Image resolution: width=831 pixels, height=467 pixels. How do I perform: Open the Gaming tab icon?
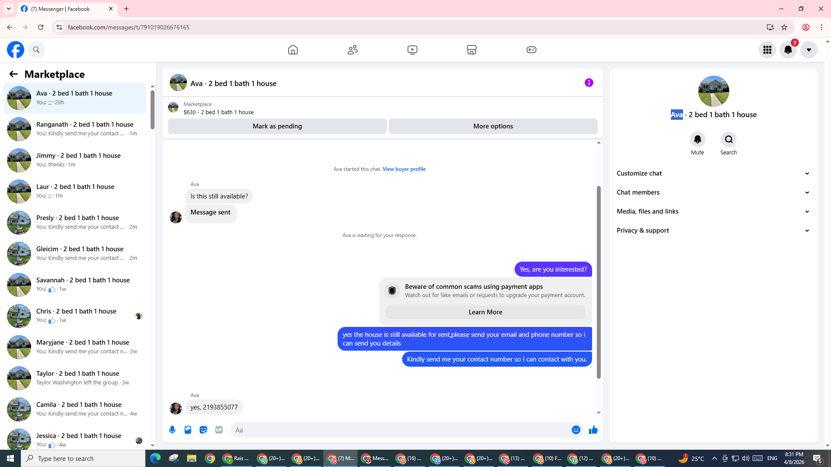tap(531, 50)
